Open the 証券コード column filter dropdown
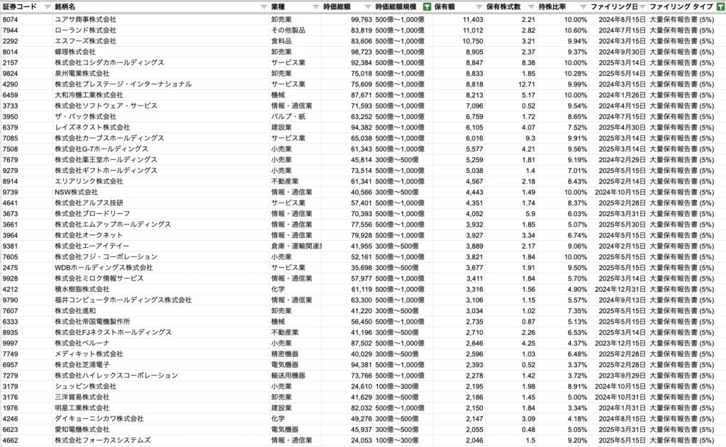The image size is (726, 447). 48,7
